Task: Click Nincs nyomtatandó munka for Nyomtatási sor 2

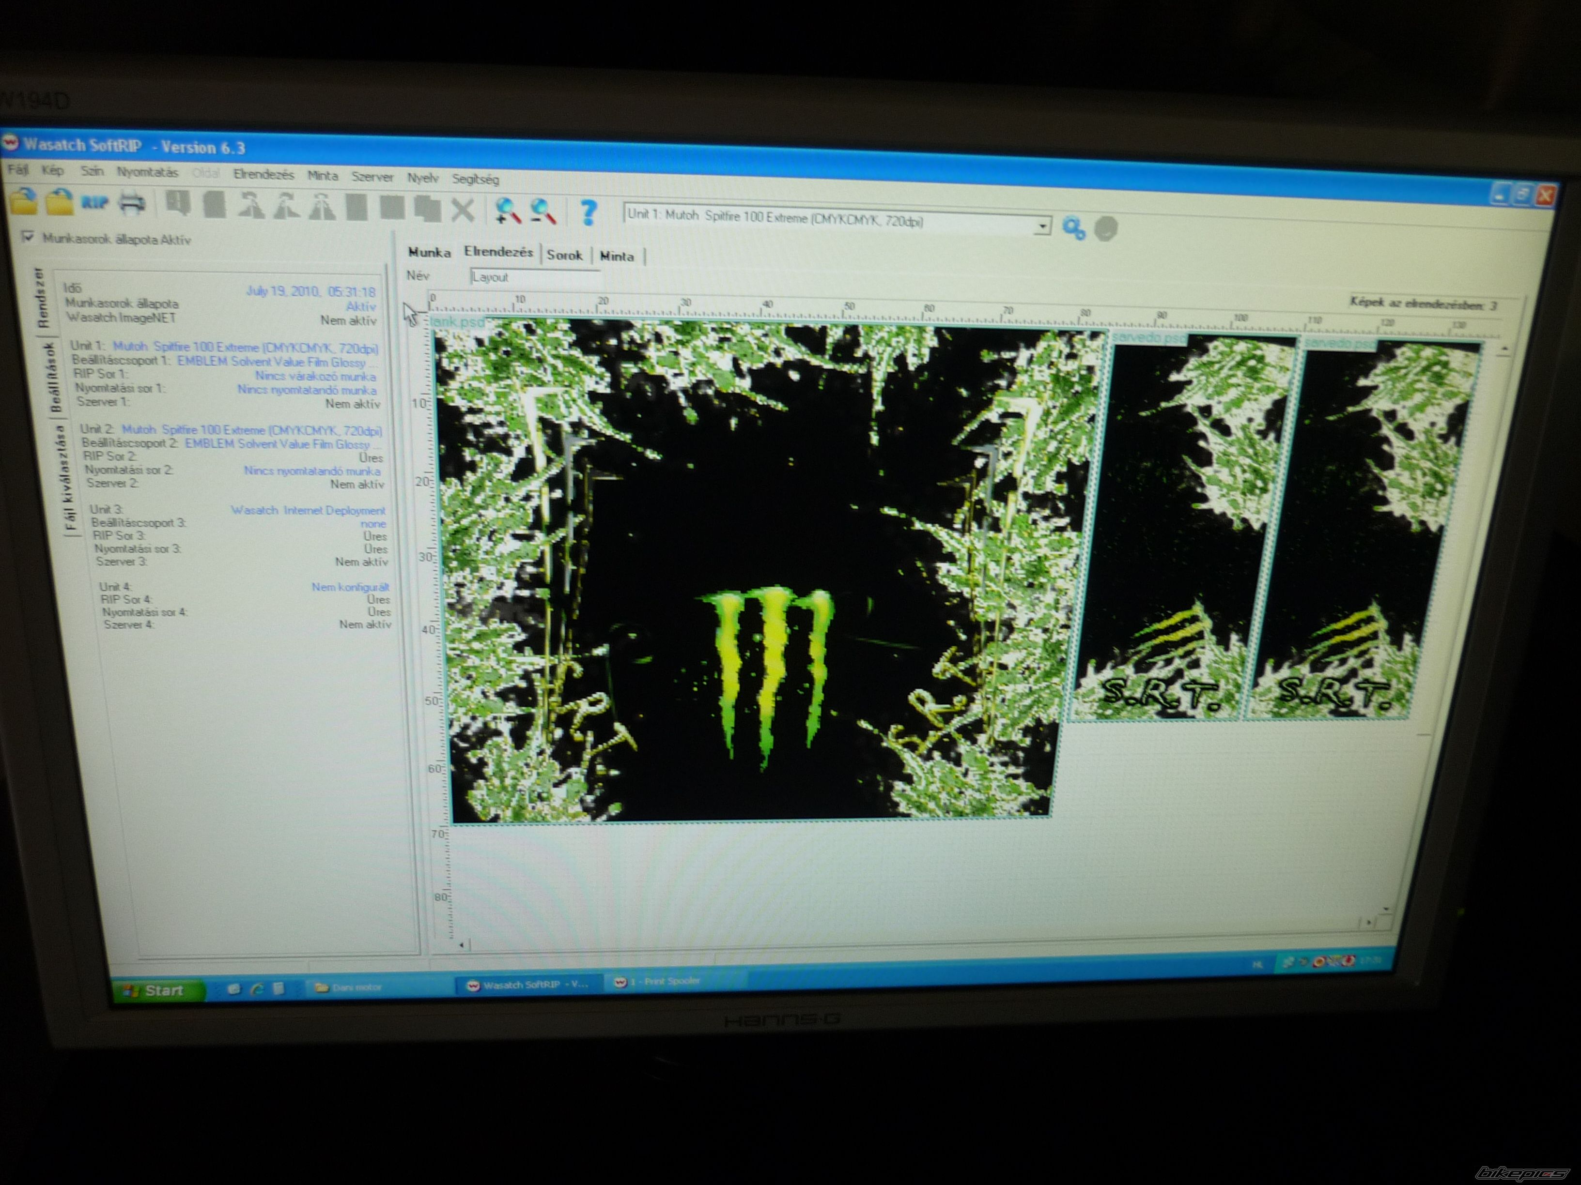Action: coord(312,471)
